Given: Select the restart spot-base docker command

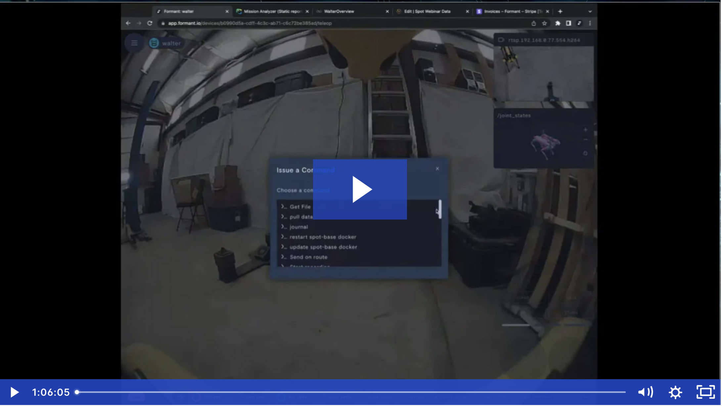Looking at the screenshot, I should 323,237.
